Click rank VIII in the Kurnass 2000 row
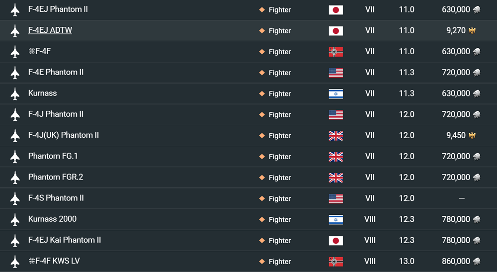Viewport: 497px width, 272px height. pos(370,219)
